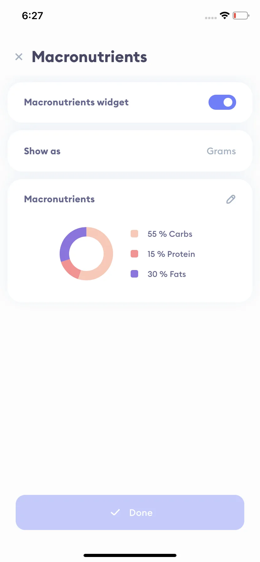
Task: Tap the Done button
Action: coord(130,512)
